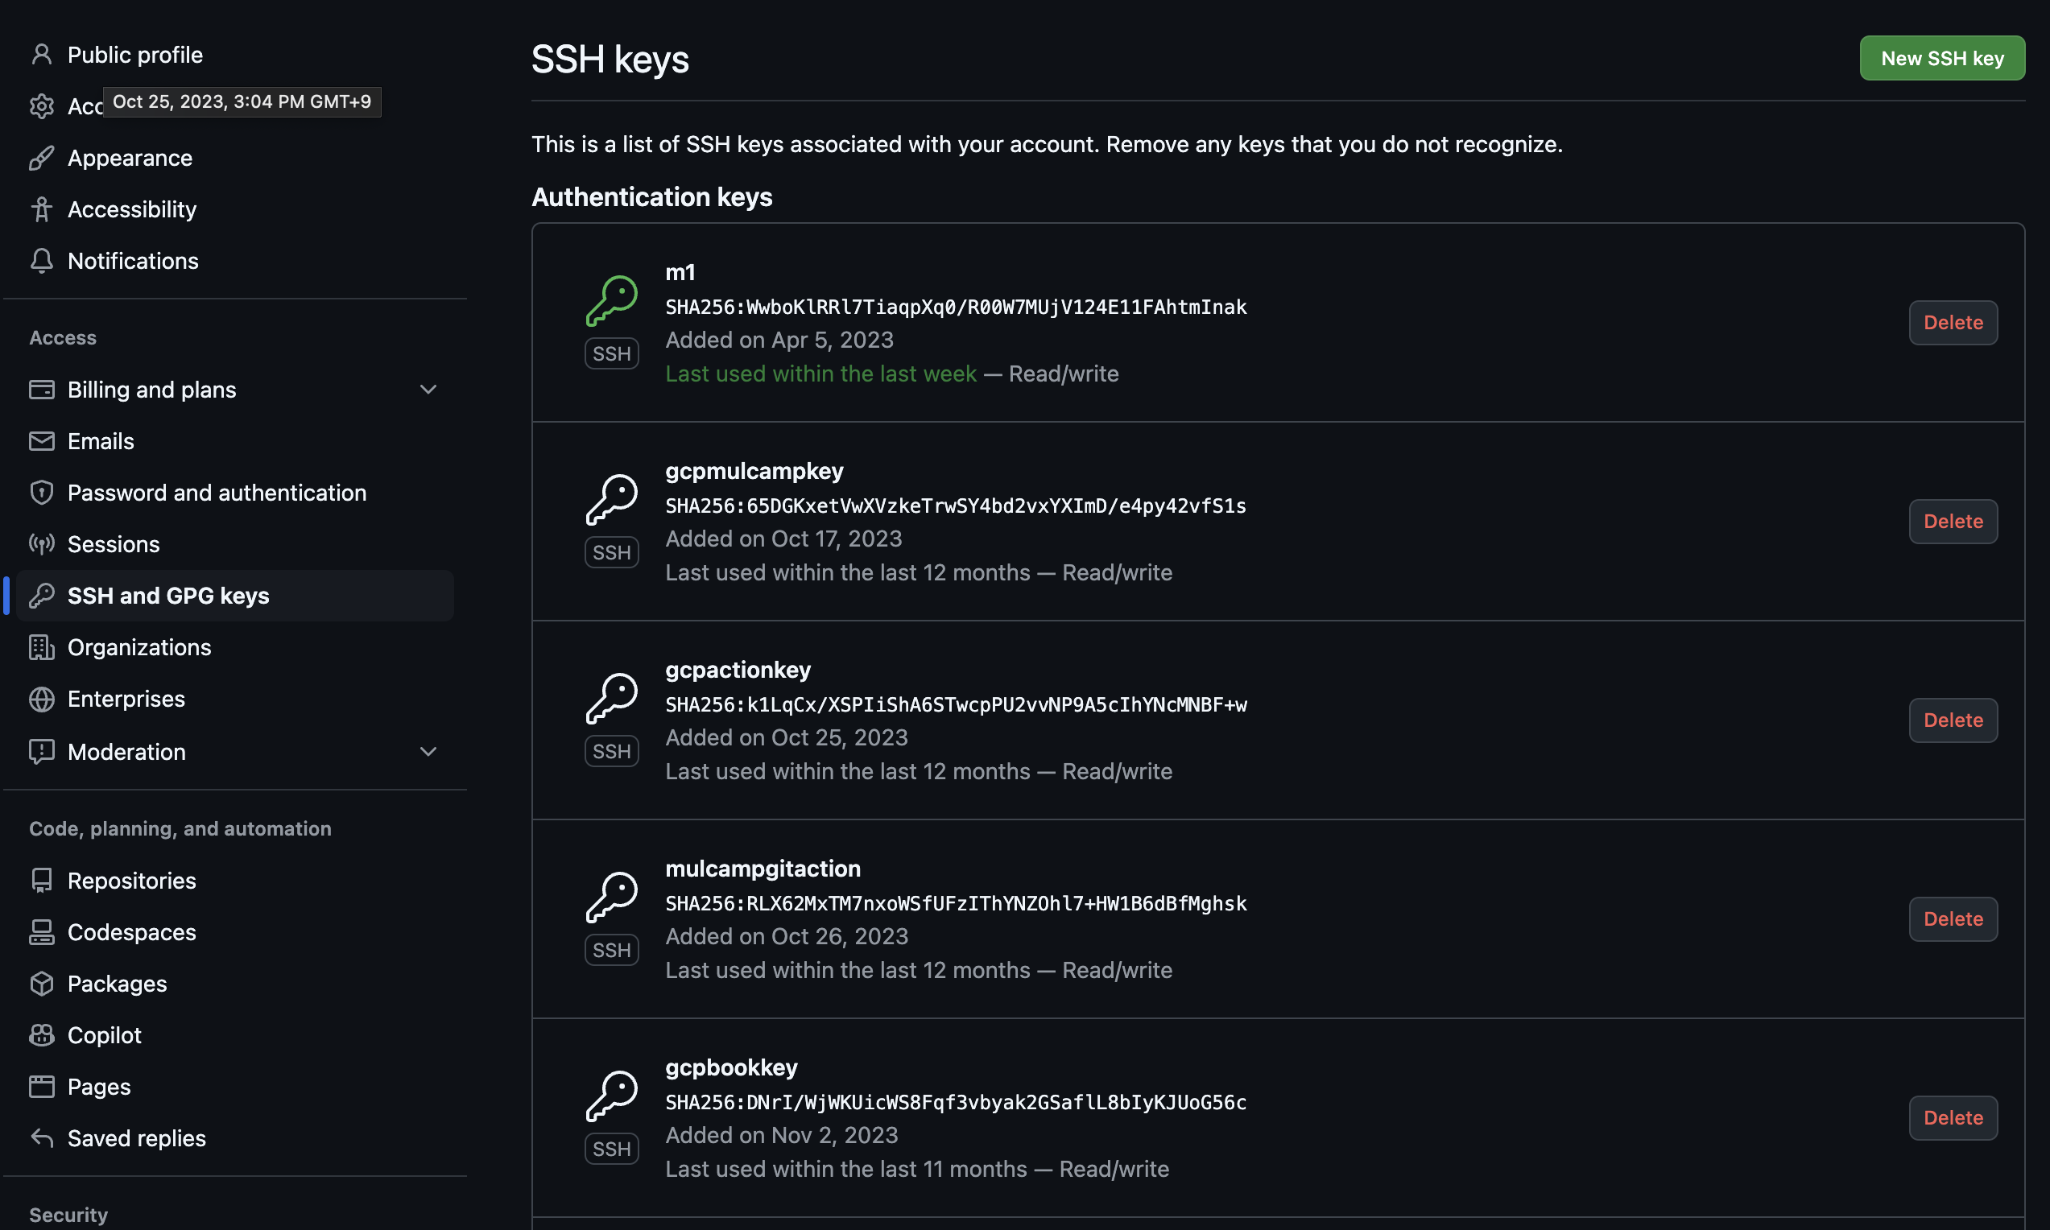The height and width of the screenshot is (1230, 2050).
Task: Click 'Last used within the last week' text
Action: tap(820, 374)
